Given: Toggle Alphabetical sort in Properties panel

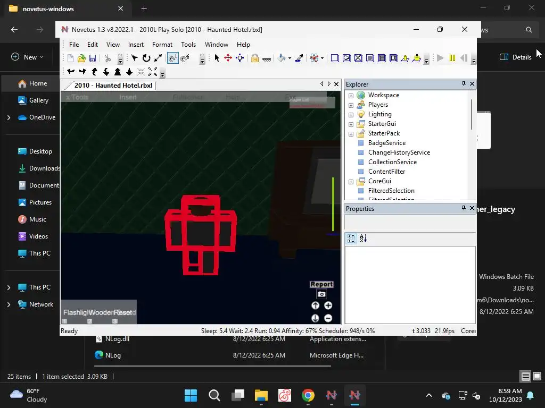Looking at the screenshot, I should pyautogui.click(x=363, y=239).
